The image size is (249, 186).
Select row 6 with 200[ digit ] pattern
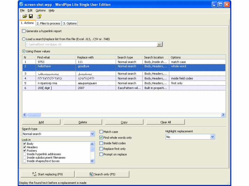coord(124,88)
